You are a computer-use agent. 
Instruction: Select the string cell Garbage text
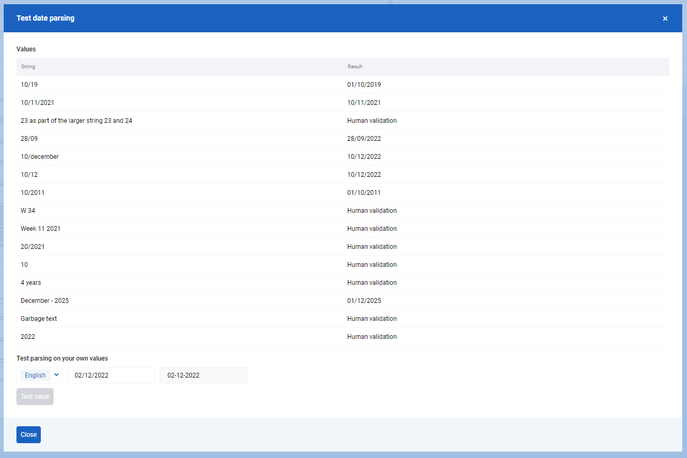[39, 319]
